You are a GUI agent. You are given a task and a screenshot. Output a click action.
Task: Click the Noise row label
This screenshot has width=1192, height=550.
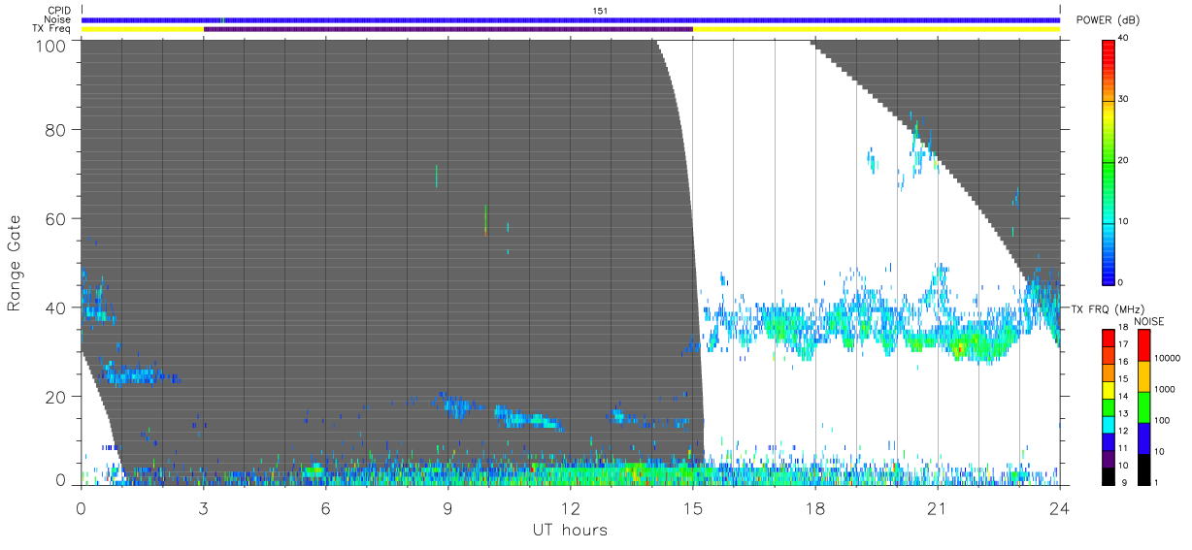(x=58, y=19)
